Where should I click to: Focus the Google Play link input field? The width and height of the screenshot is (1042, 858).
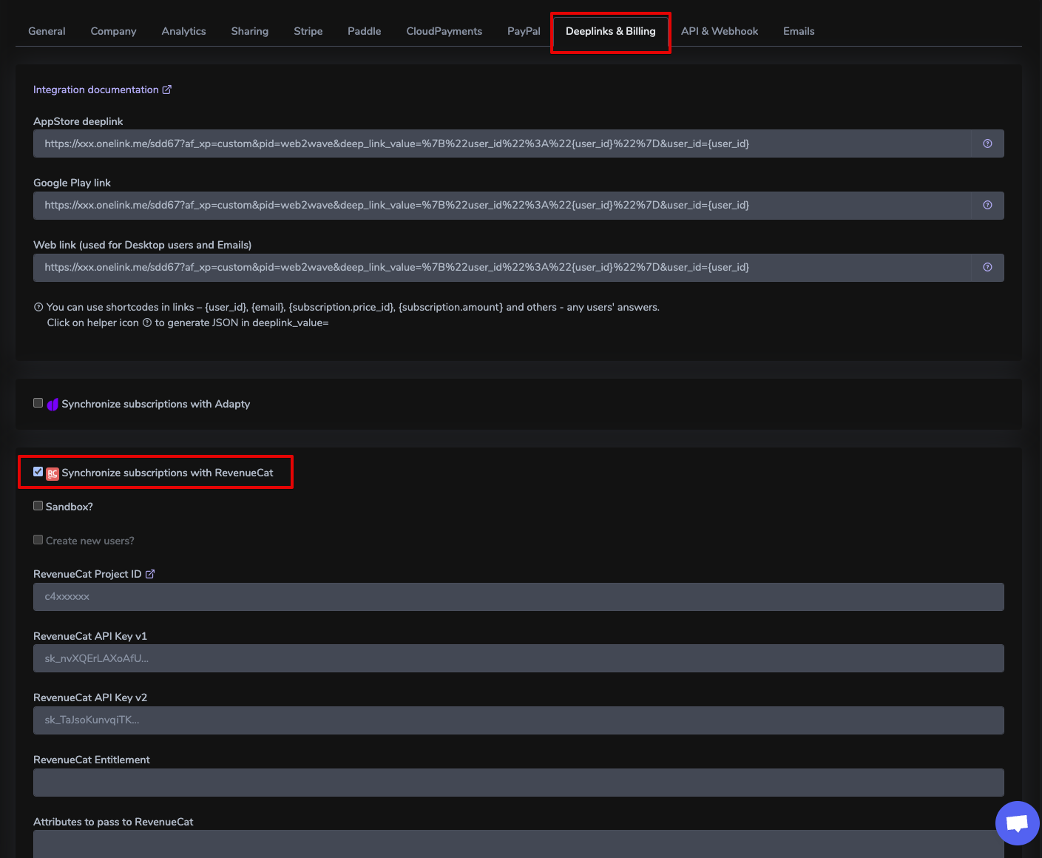point(502,205)
